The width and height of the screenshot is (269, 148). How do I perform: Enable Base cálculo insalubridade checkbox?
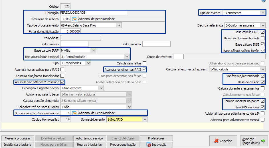262,38
